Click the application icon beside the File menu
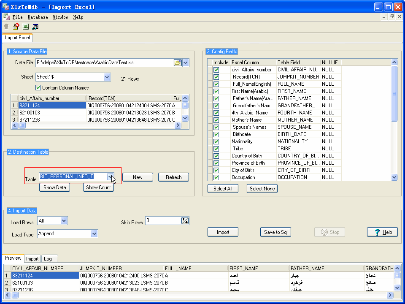 click(7, 17)
